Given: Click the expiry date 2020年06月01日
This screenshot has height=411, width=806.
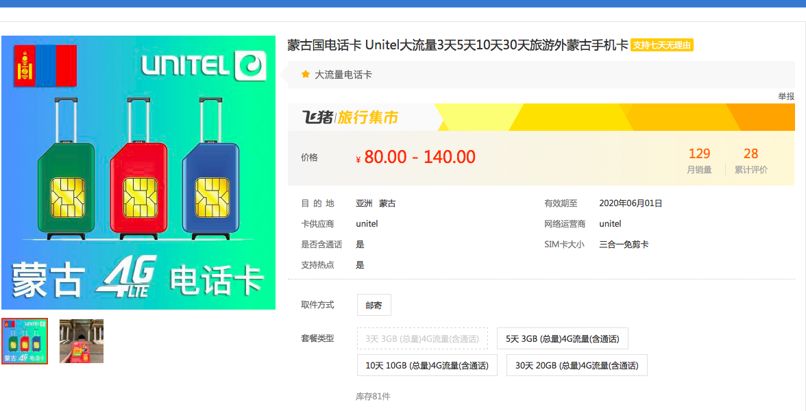Looking at the screenshot, I should pyautogui.click(x=631, y=203).
